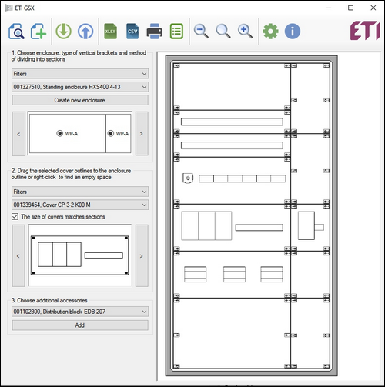Select the right WP-A radio button
Viewport: 385px width, 387px height.
[x=111, y=133]
